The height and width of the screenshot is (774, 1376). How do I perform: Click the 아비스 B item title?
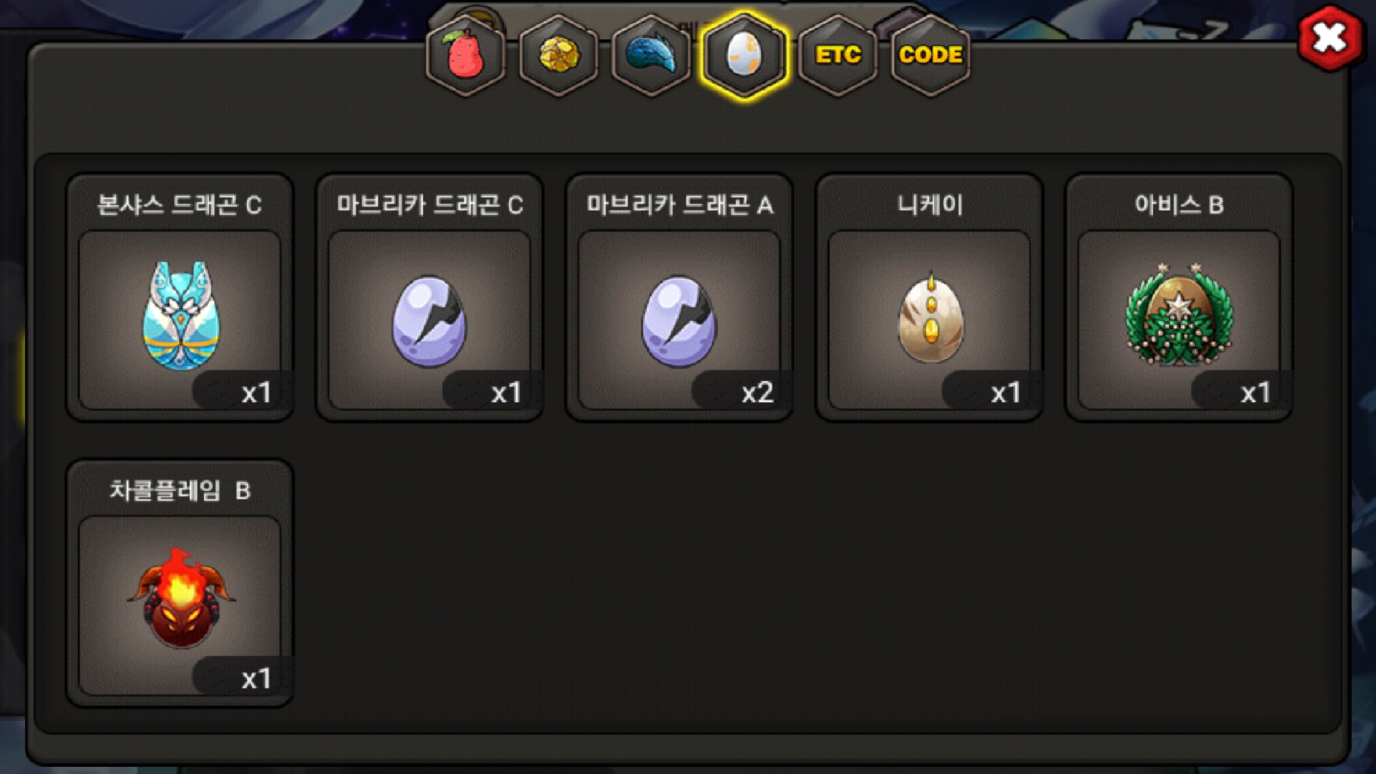click(1179, 205)
